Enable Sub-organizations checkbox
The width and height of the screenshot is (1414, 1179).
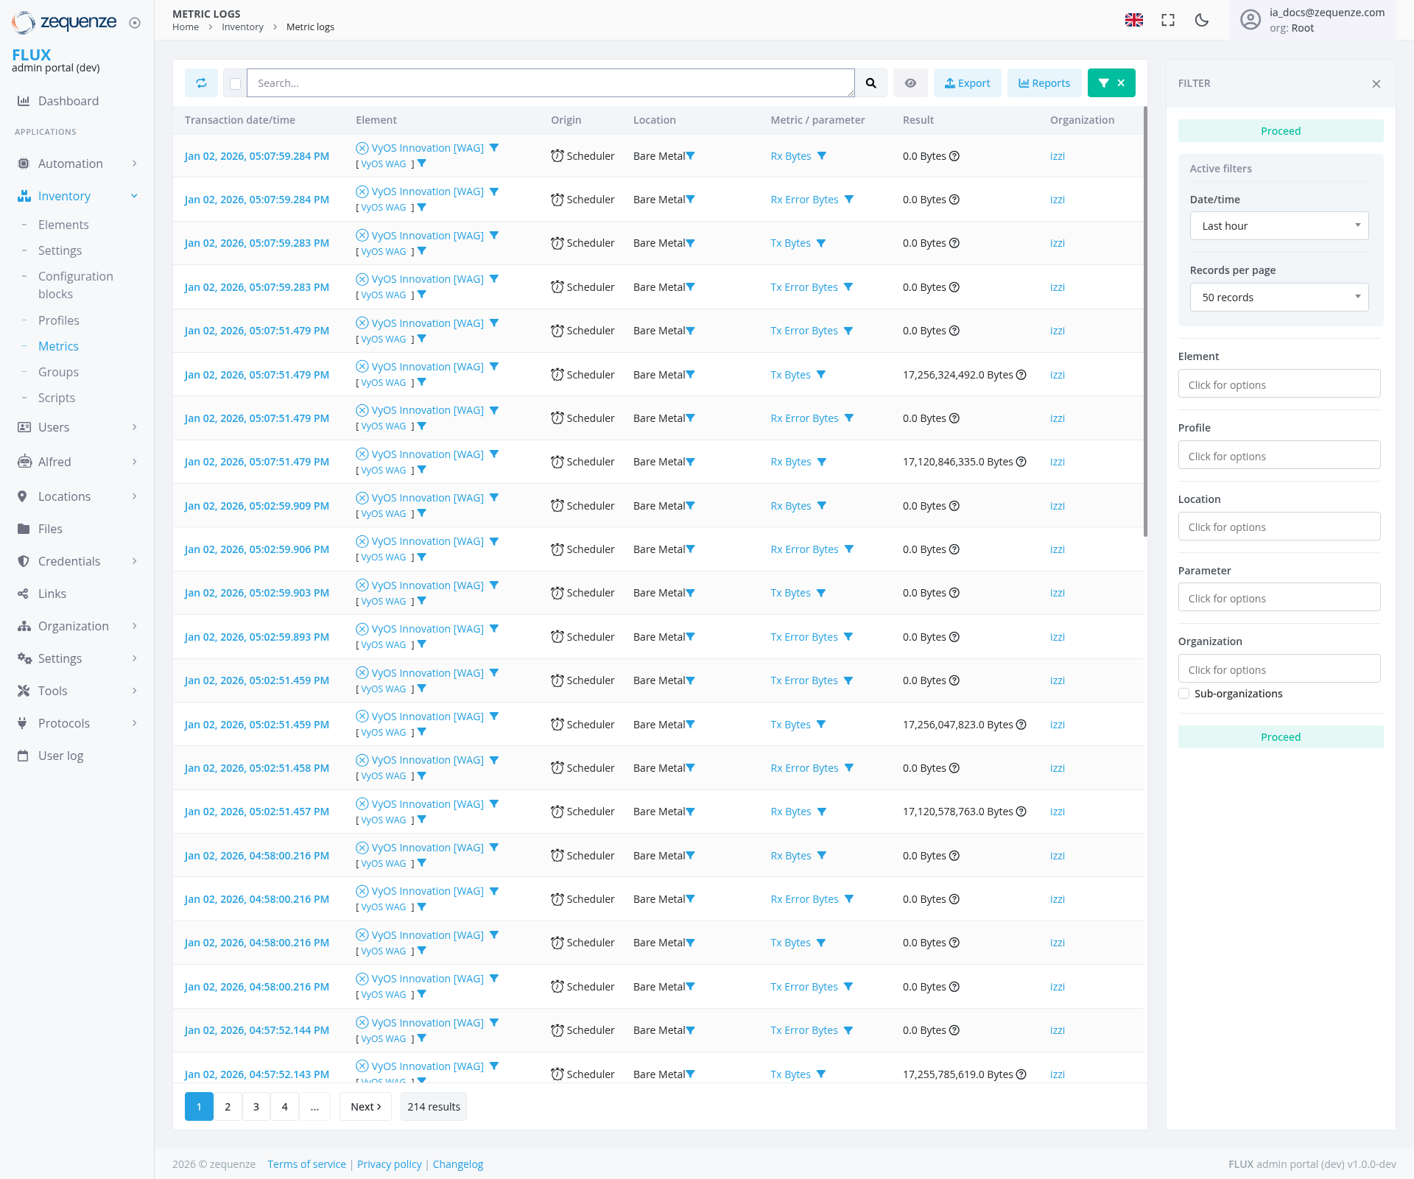[1183, 694]
